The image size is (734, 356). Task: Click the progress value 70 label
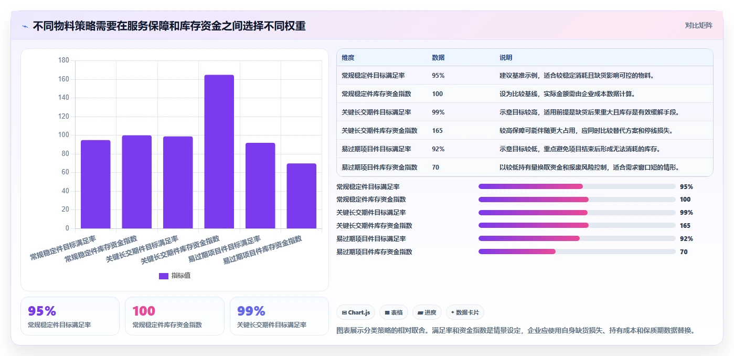pos(684,252)
